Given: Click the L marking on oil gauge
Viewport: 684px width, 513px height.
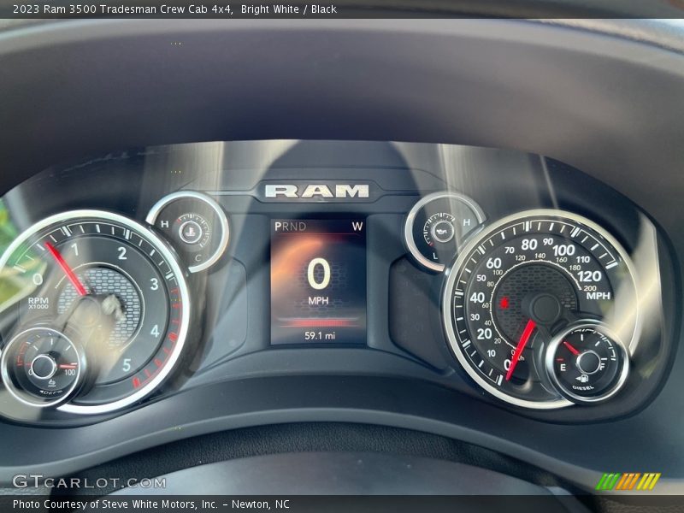Looking at the screenshot, I should click(x=435, y=256).
